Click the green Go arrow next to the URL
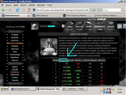 (x=94, y=10)
